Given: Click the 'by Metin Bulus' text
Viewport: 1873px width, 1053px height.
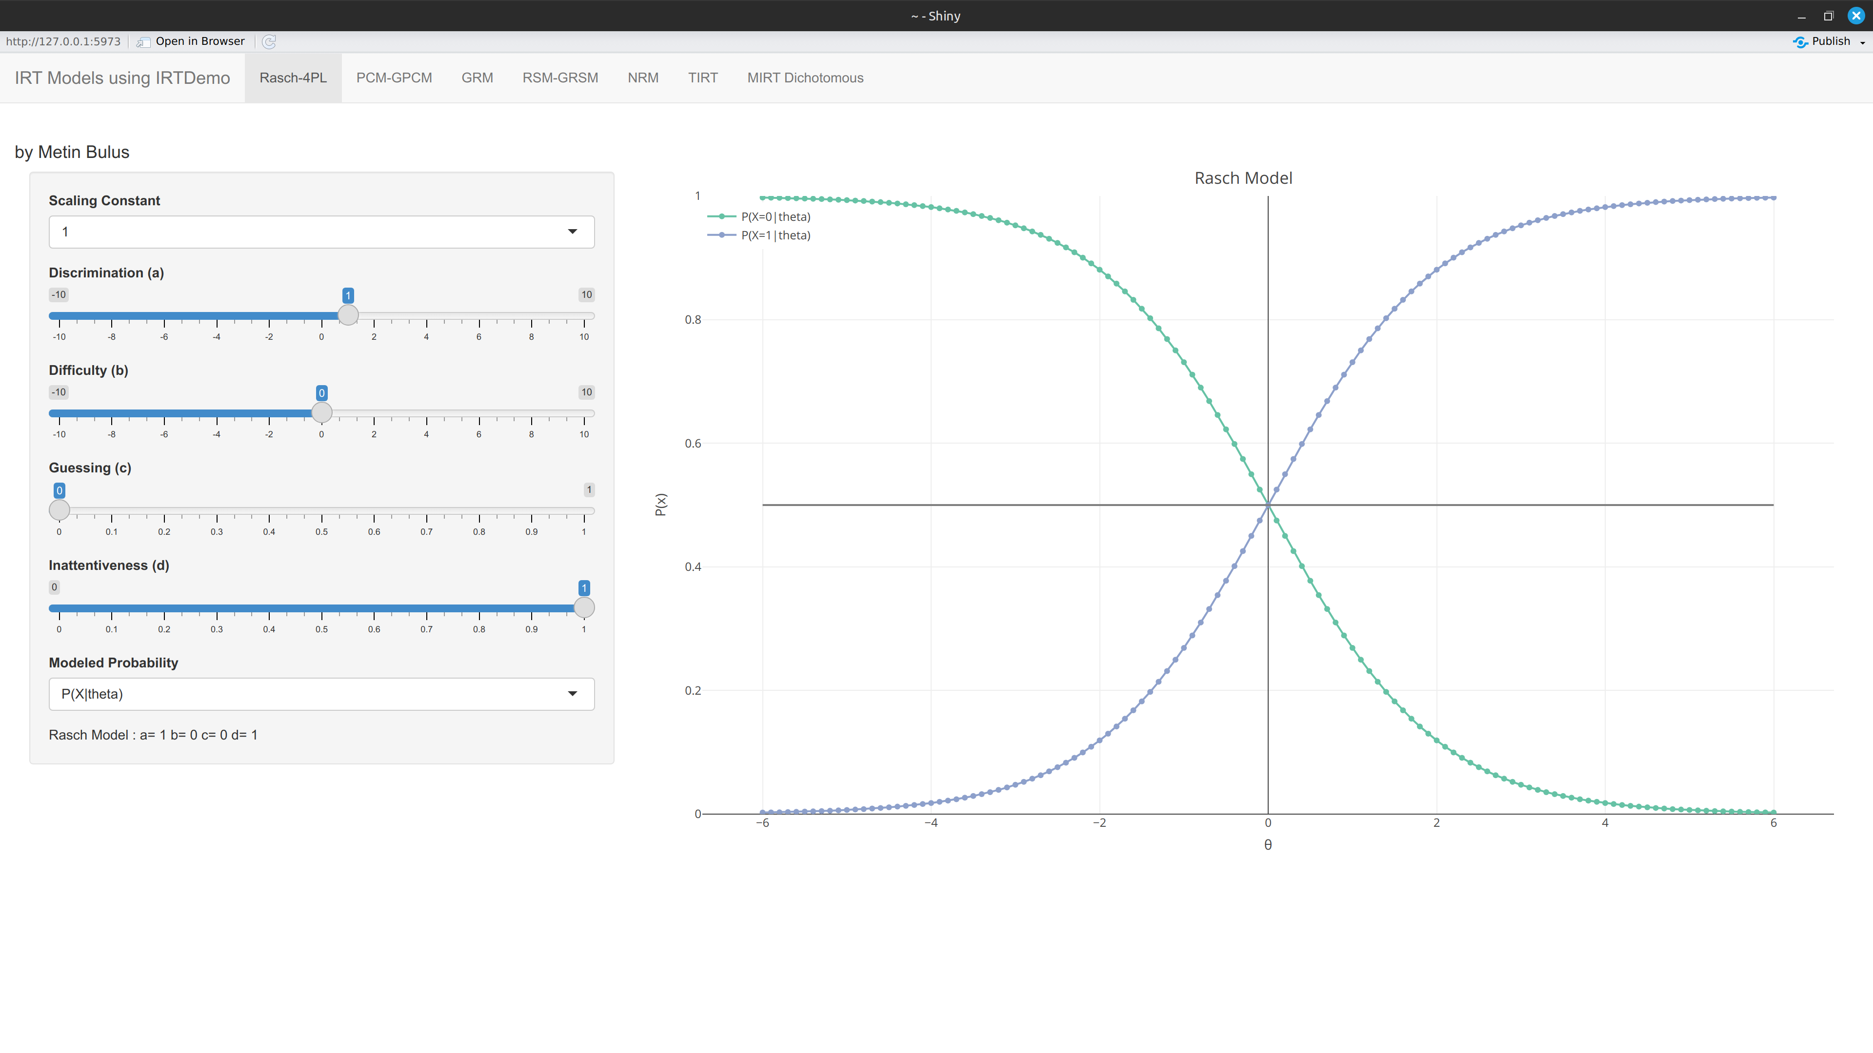Looking at the screenshot, I should pos(72,152).
